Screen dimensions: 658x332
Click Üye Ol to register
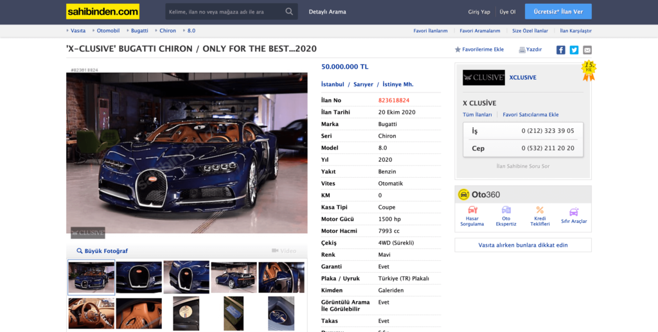[x=508, y=12]
